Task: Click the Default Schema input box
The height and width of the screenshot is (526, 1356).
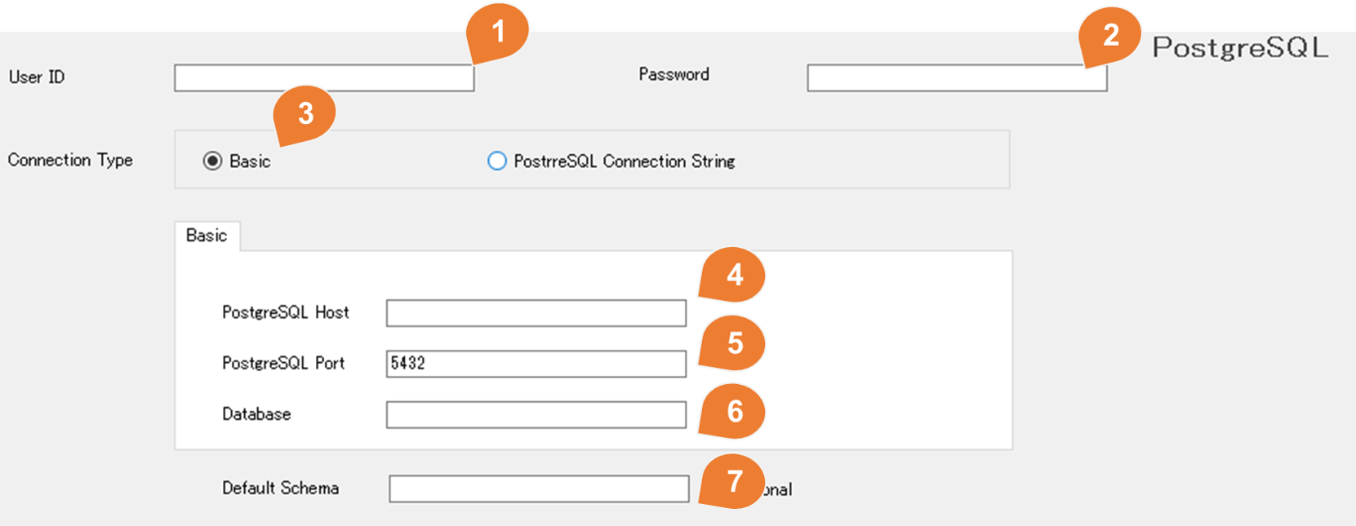Action: click(x=539, y=488)
